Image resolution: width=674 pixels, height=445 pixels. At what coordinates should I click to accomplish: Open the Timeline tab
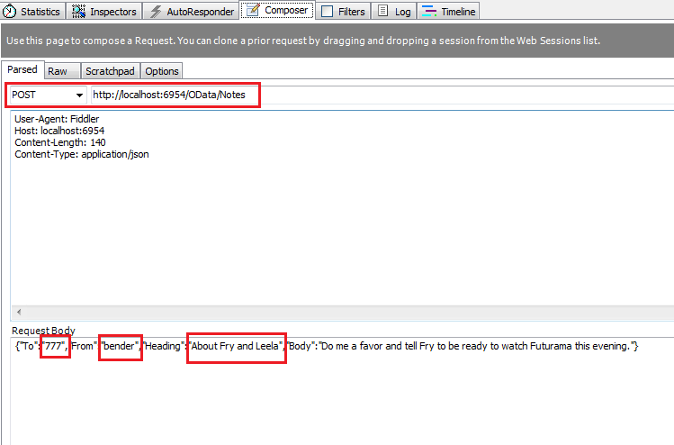[448, 11]
